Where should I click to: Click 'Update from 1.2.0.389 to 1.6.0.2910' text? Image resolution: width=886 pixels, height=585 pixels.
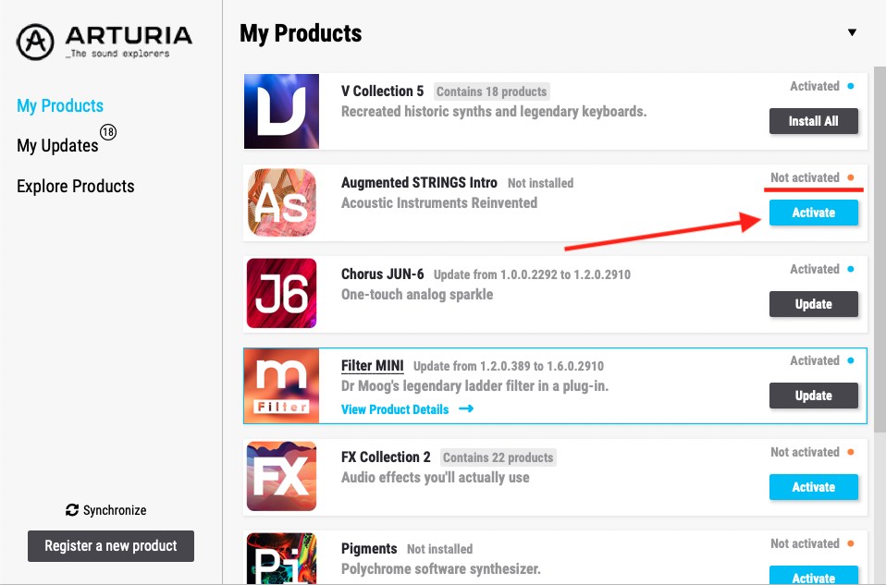[509, 366]
